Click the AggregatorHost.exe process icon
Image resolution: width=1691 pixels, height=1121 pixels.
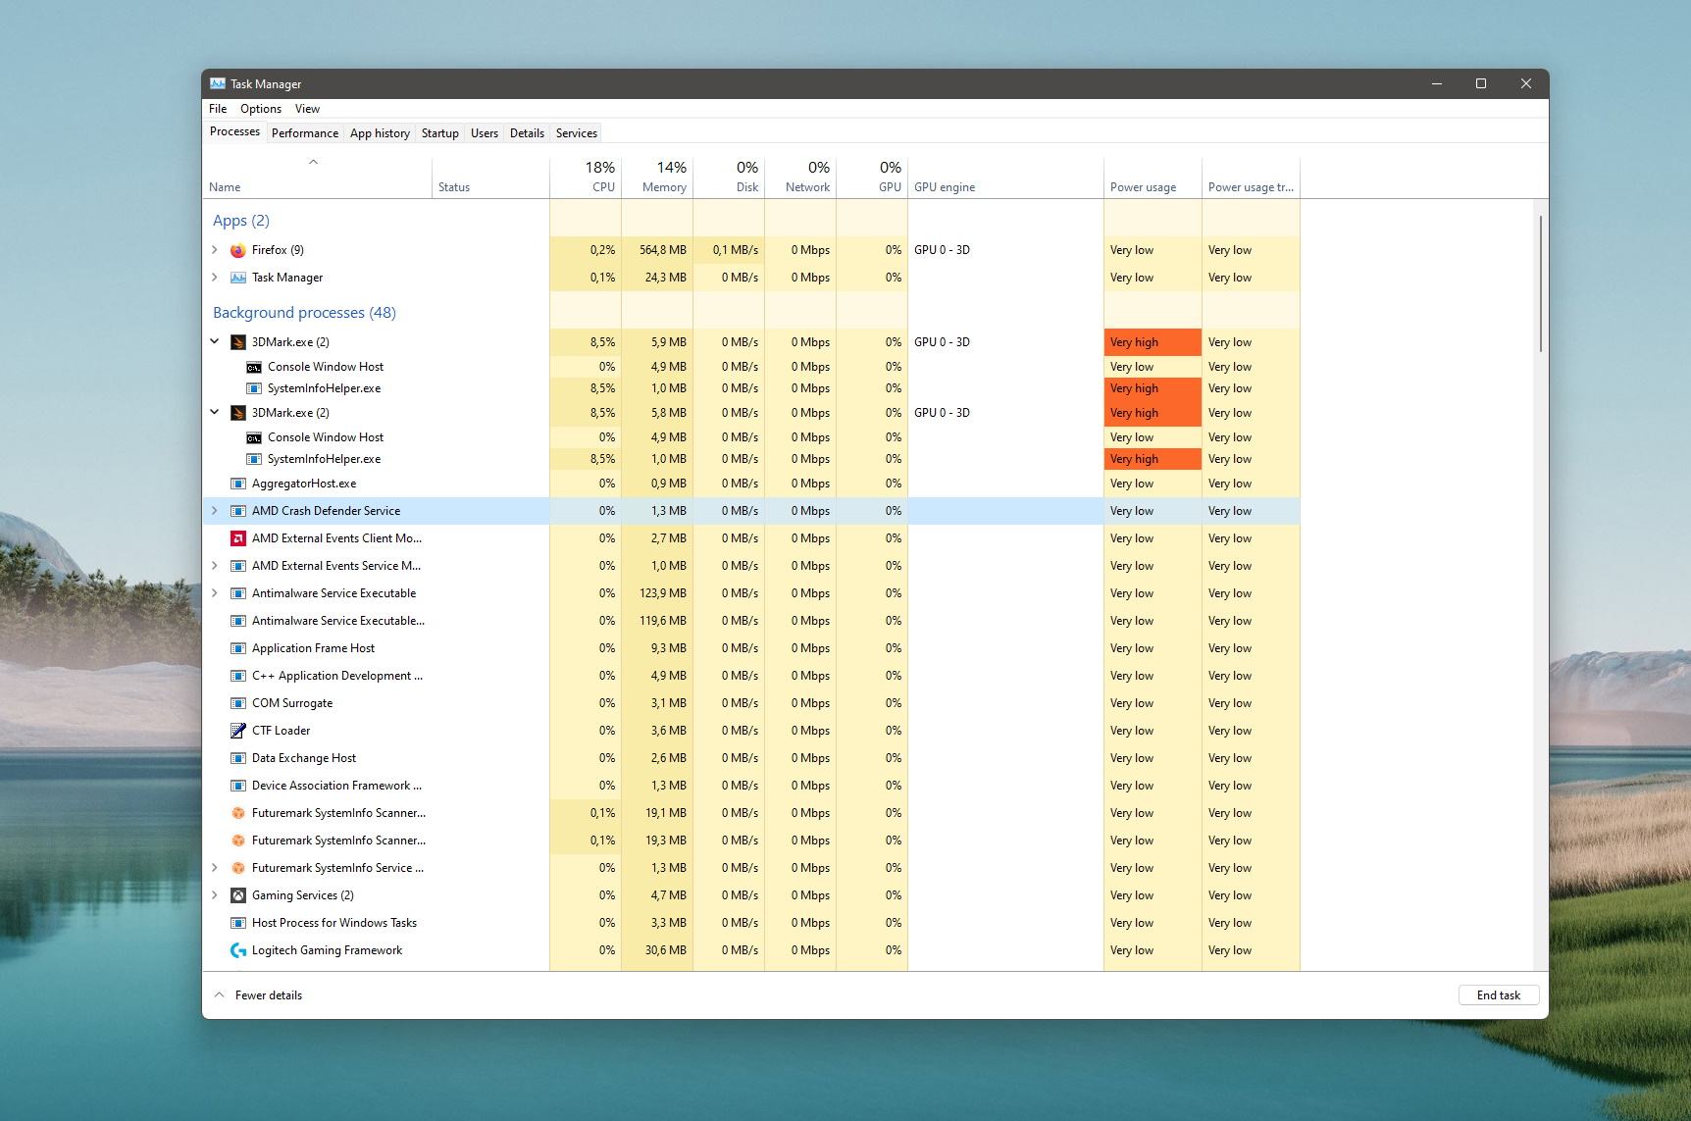coord(237,484)
